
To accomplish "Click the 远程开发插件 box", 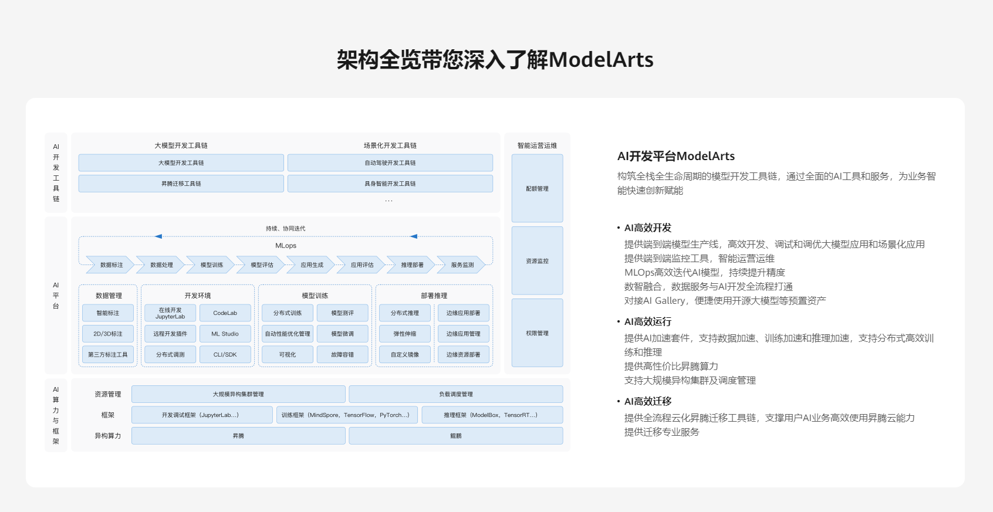I will 170,334.
